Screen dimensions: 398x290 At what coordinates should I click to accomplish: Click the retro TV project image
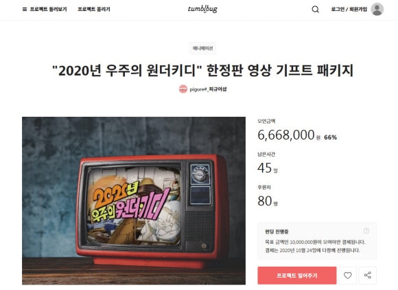[134, 201]
